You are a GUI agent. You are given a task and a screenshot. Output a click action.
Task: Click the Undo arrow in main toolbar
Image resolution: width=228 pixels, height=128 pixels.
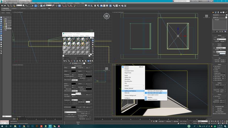pyautogui.click(x=2, y=6)
